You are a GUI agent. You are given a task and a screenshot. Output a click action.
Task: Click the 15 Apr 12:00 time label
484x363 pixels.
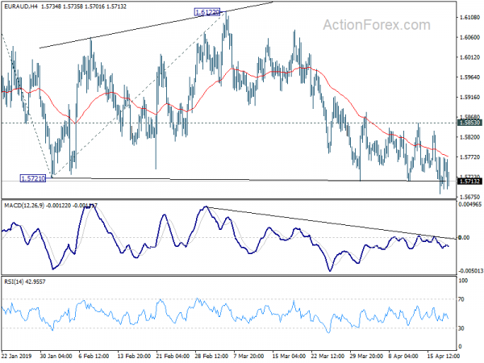[444, 356]
